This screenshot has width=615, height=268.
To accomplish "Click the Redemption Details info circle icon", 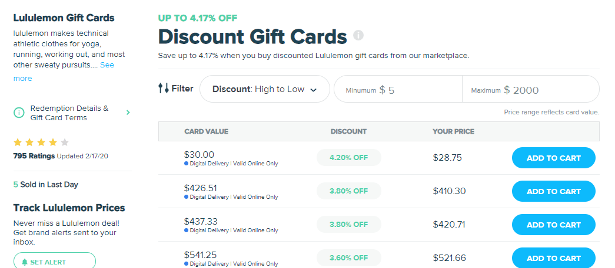I will point(19,113).
